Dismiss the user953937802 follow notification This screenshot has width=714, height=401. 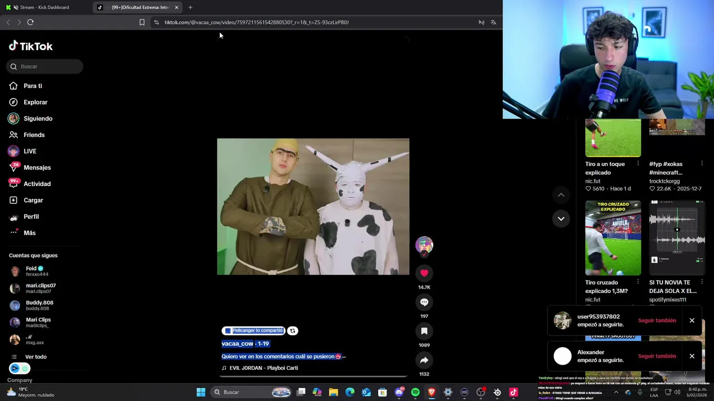click(x=692, y=321)
